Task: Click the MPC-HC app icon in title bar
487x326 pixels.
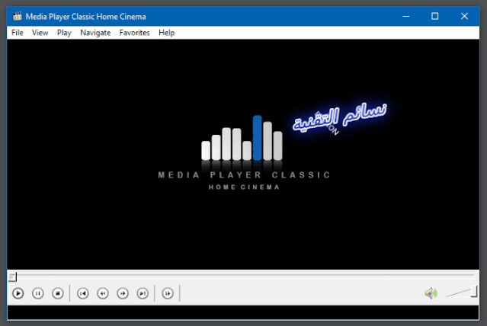Action: [18, 16]
